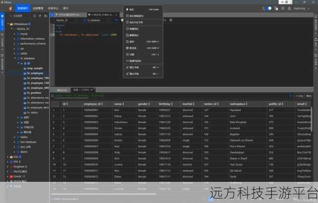Click the flame application logo icon
Screen dimensions: 318x203
click(11, 8)
